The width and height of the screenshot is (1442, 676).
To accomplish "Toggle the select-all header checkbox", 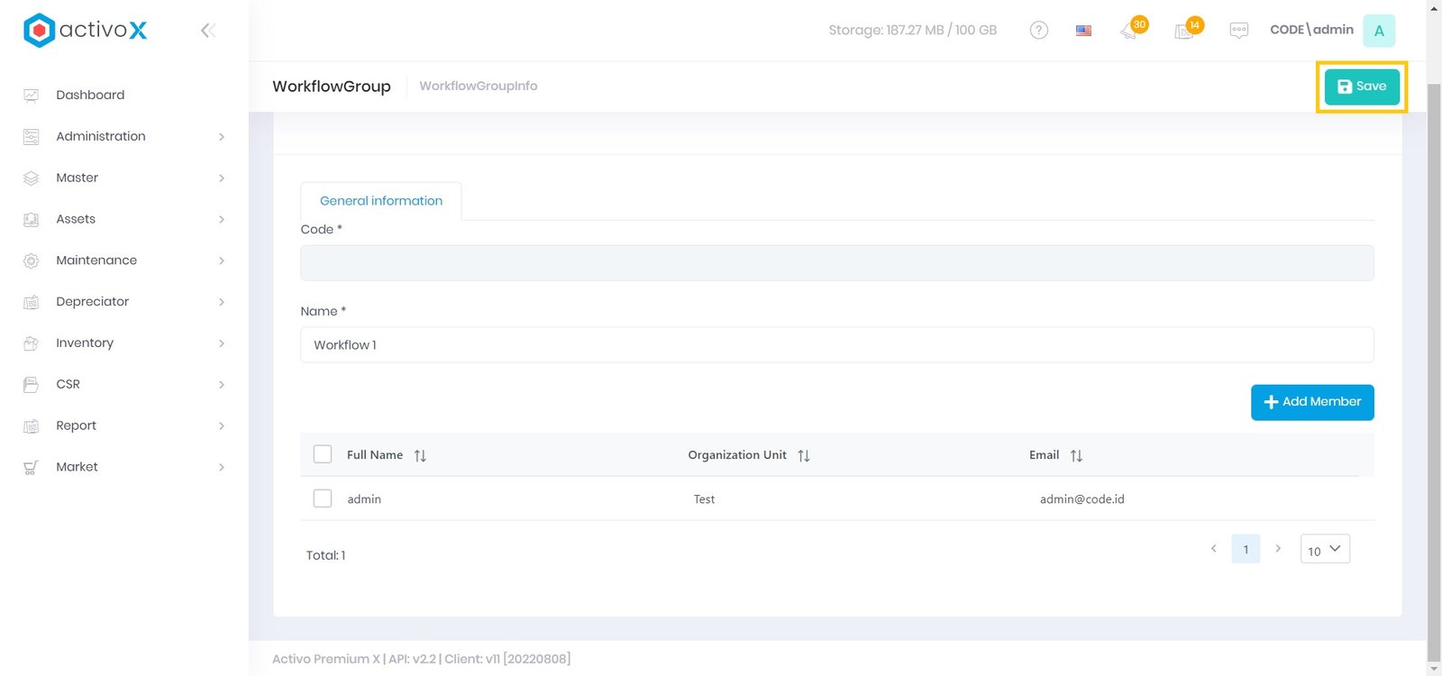I will [323, 454].
